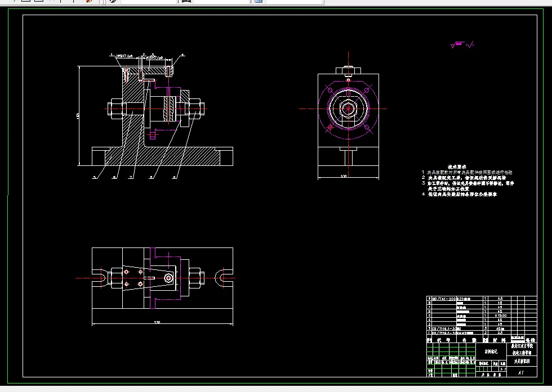Screen dimensions: 552x392
Task: Select the vertical height dimension left of front view
Action: [78, 116]
